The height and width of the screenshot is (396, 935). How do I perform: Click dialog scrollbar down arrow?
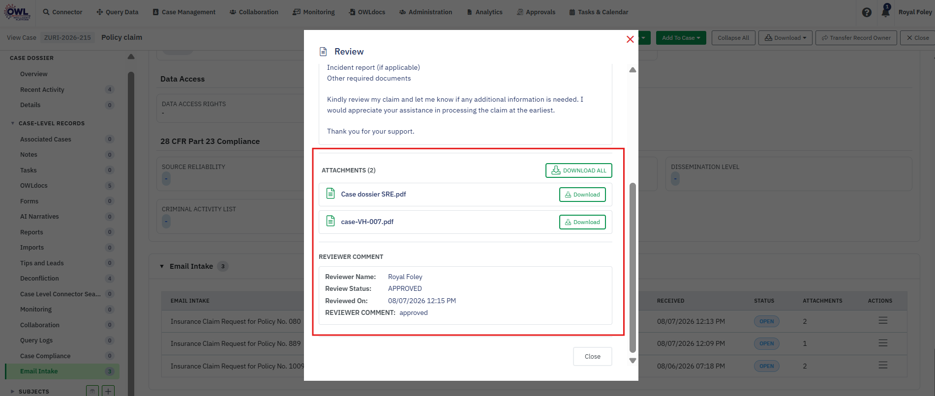click(633, 361)
